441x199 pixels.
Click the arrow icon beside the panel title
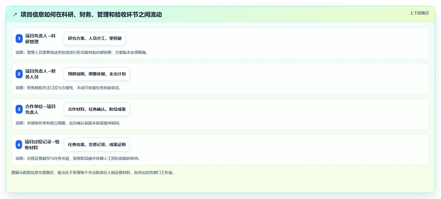[15, 14]
